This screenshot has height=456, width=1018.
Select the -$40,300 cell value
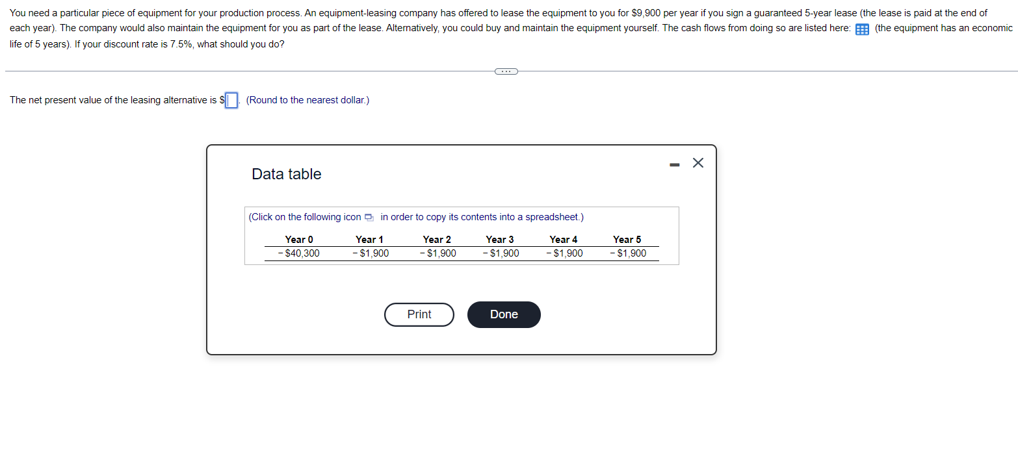pyautogui.click(x=299, y=253)
